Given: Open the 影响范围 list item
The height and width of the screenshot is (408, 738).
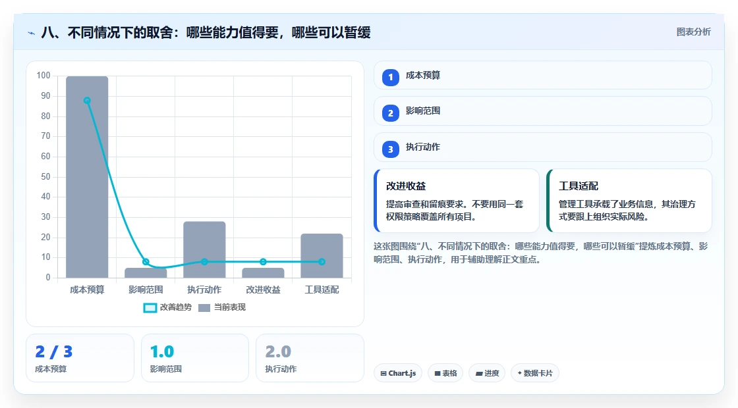Looking at the screenshot, I should [543, 111].
